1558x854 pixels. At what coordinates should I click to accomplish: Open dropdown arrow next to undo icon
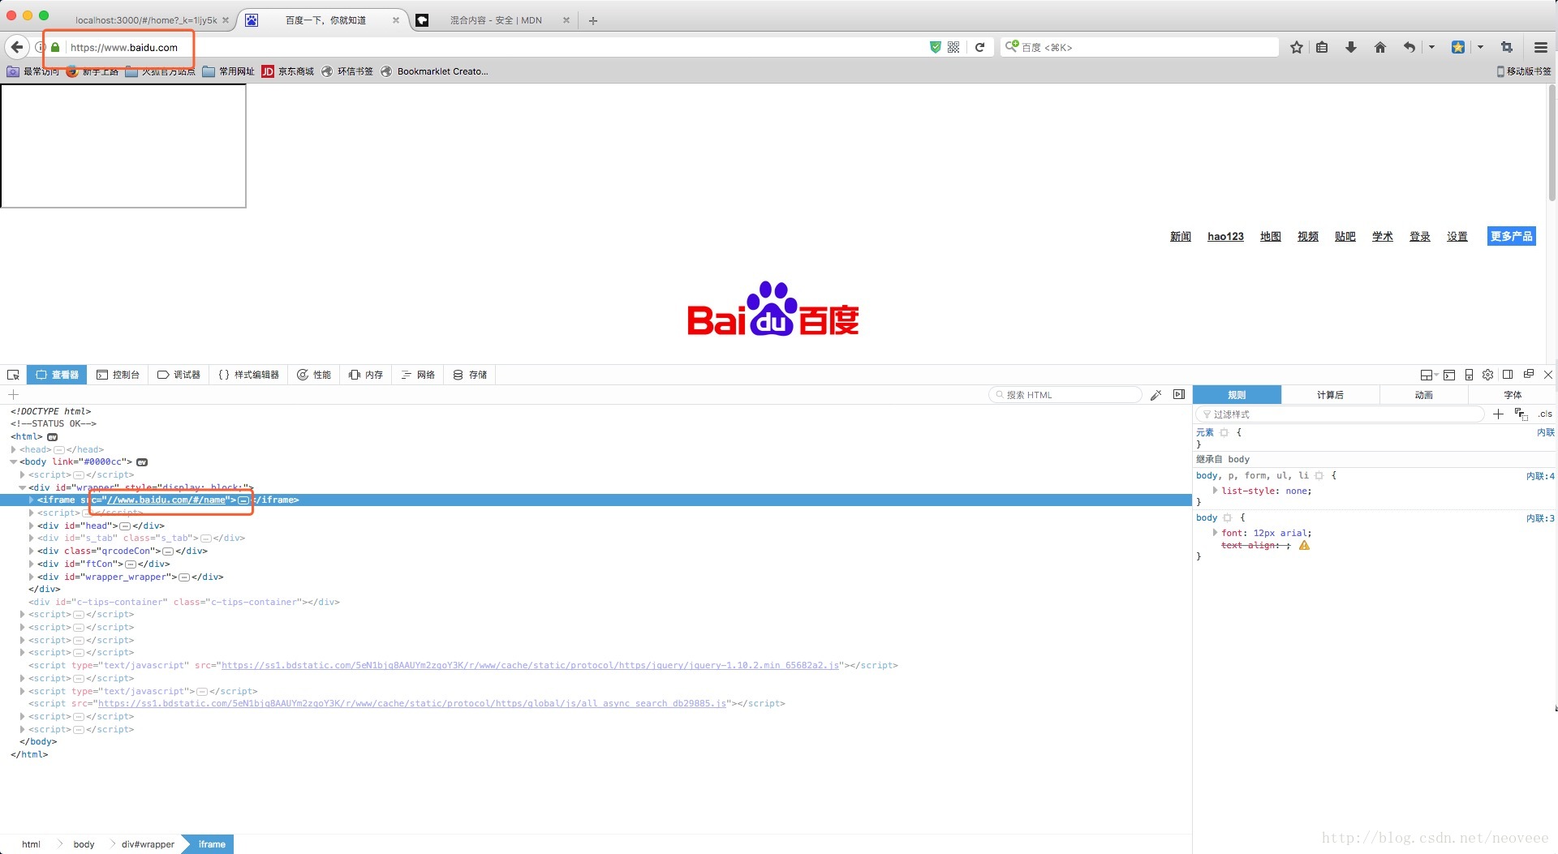[1431, 47]
